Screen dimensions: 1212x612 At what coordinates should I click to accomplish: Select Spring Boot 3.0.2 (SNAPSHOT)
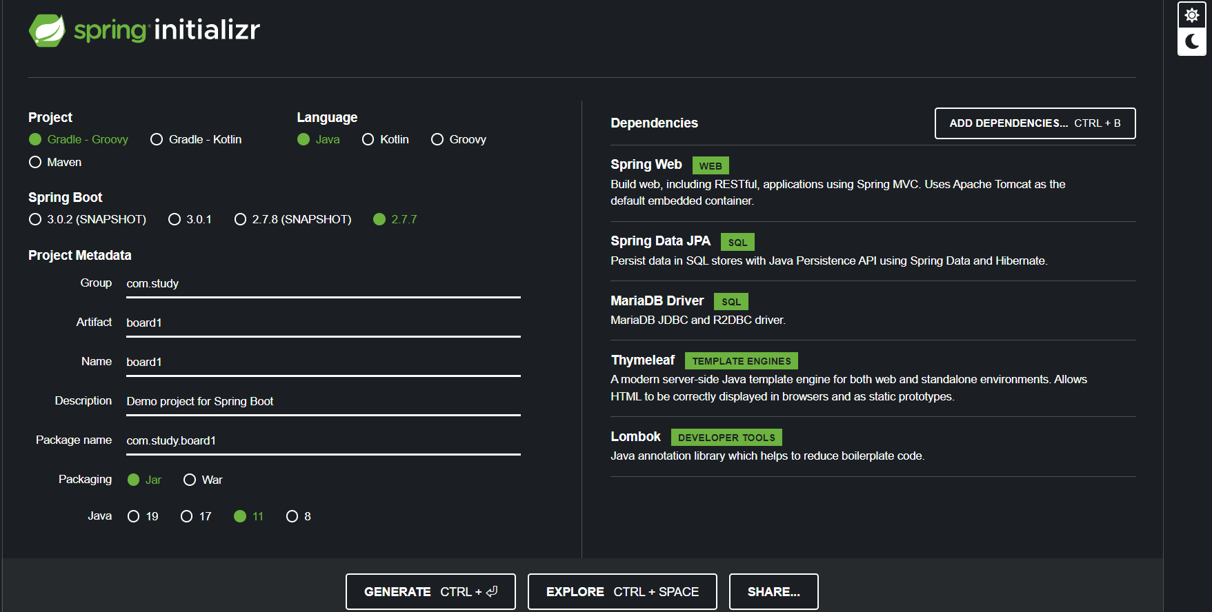(x=88, y=219)
